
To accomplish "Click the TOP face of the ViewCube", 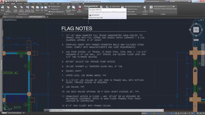I will pyautogui.click(x=196, y=30).
